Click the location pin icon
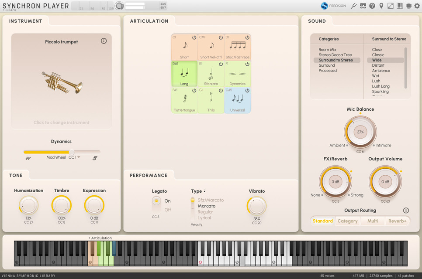The width and height of the screenshot is (422, 279). point(381,6)
